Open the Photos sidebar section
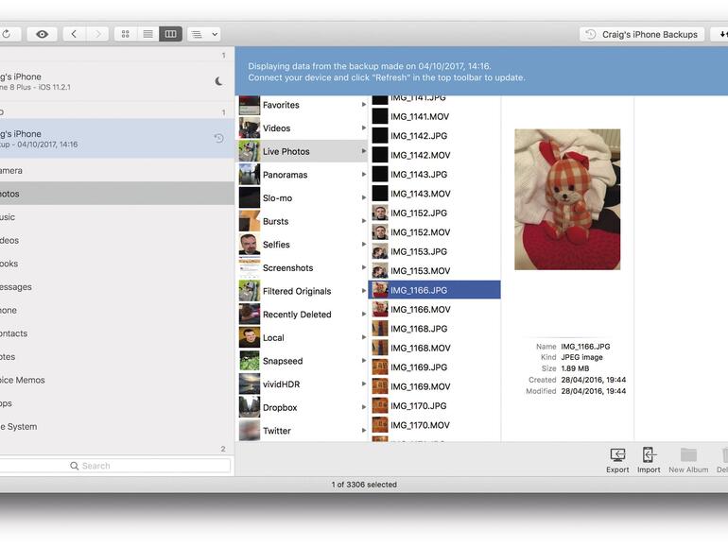Viewport: 728px width, 546px height. [x=117, y=194]
